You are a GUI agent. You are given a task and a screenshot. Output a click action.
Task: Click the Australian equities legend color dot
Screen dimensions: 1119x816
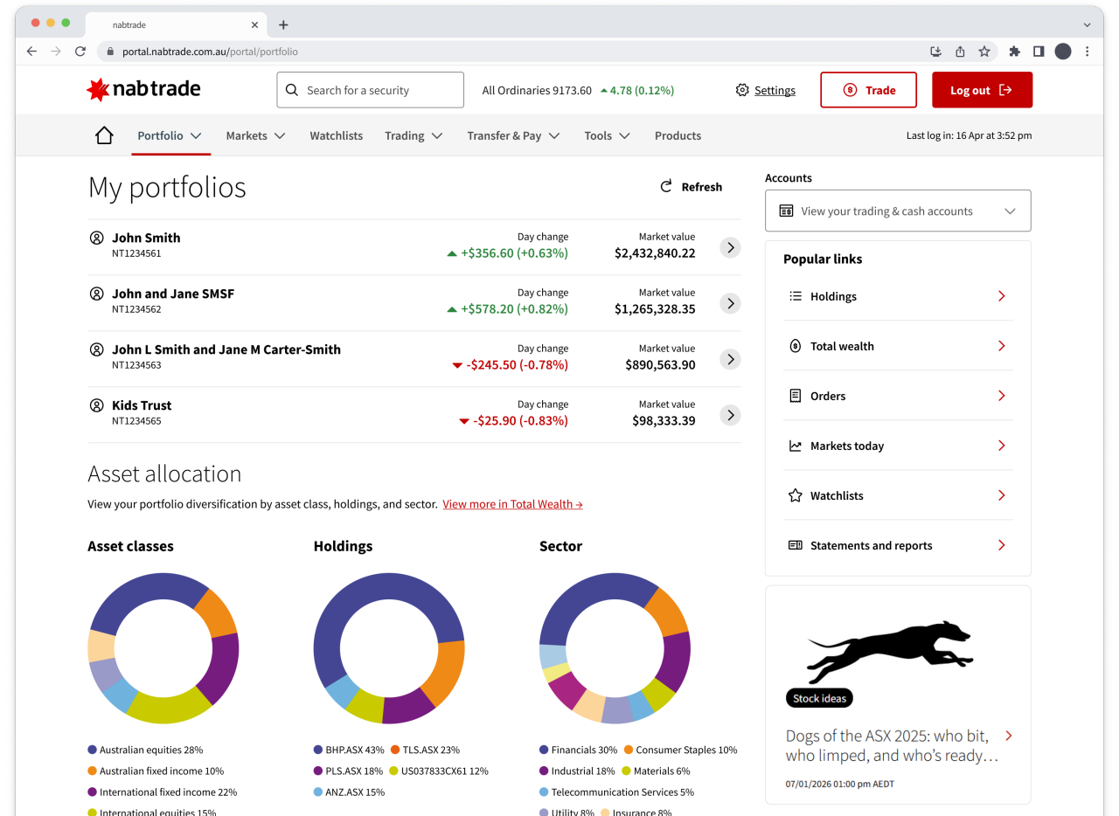click(93, 750)
